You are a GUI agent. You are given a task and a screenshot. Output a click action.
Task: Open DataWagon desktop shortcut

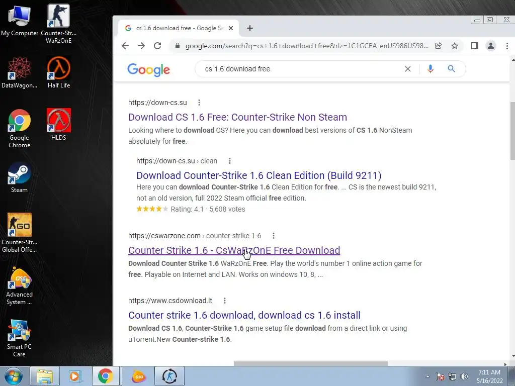19,72
